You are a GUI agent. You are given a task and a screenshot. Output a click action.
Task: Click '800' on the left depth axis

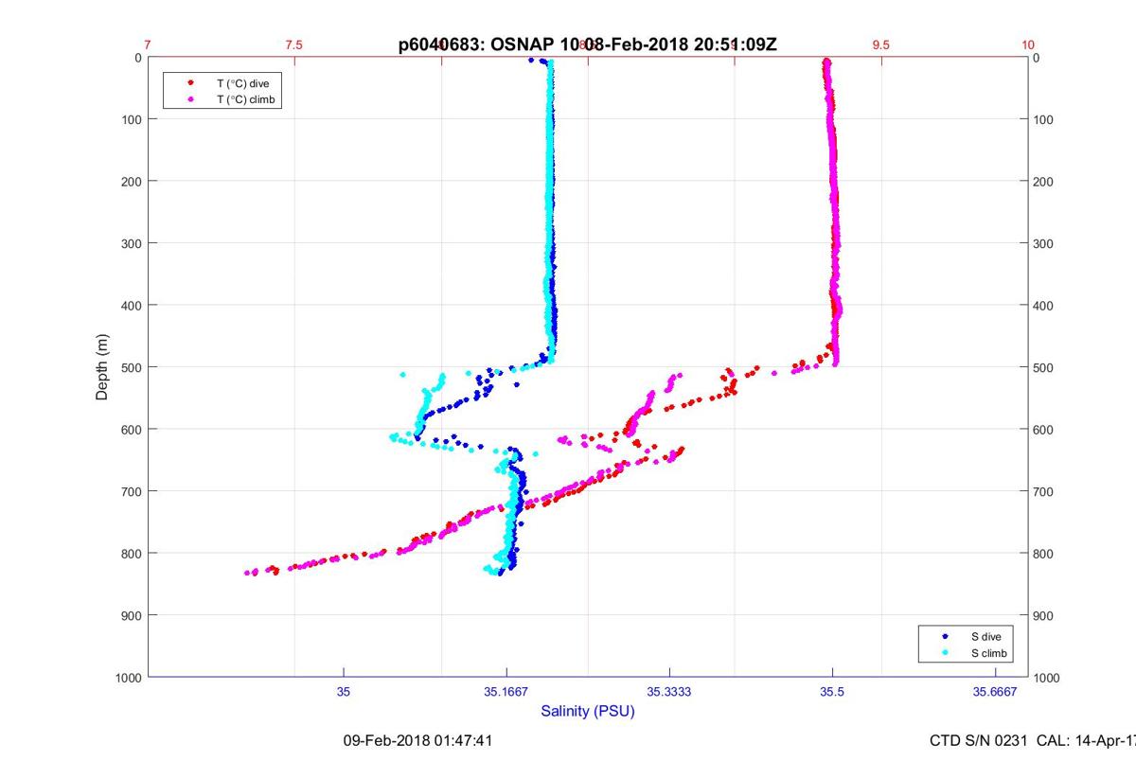pos(132,553)
